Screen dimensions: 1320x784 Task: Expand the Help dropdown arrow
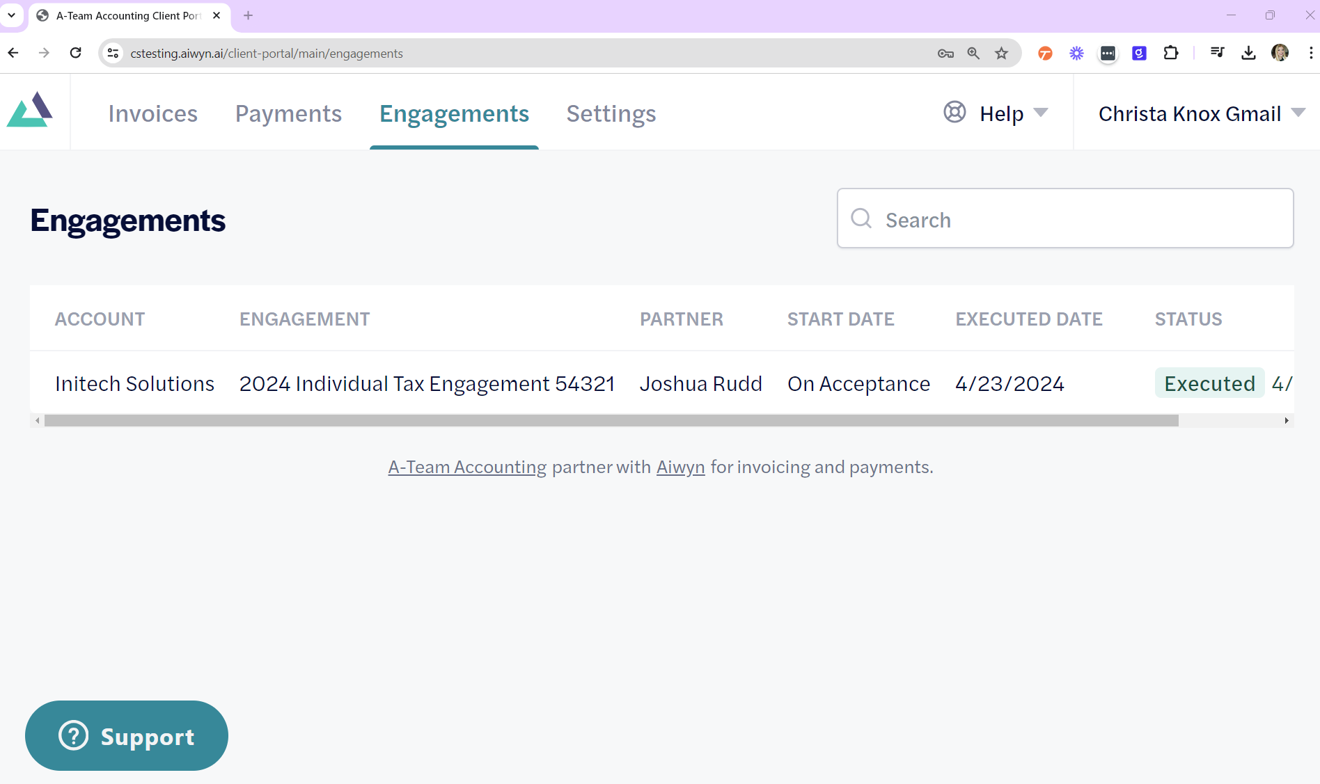(1041, 113)
